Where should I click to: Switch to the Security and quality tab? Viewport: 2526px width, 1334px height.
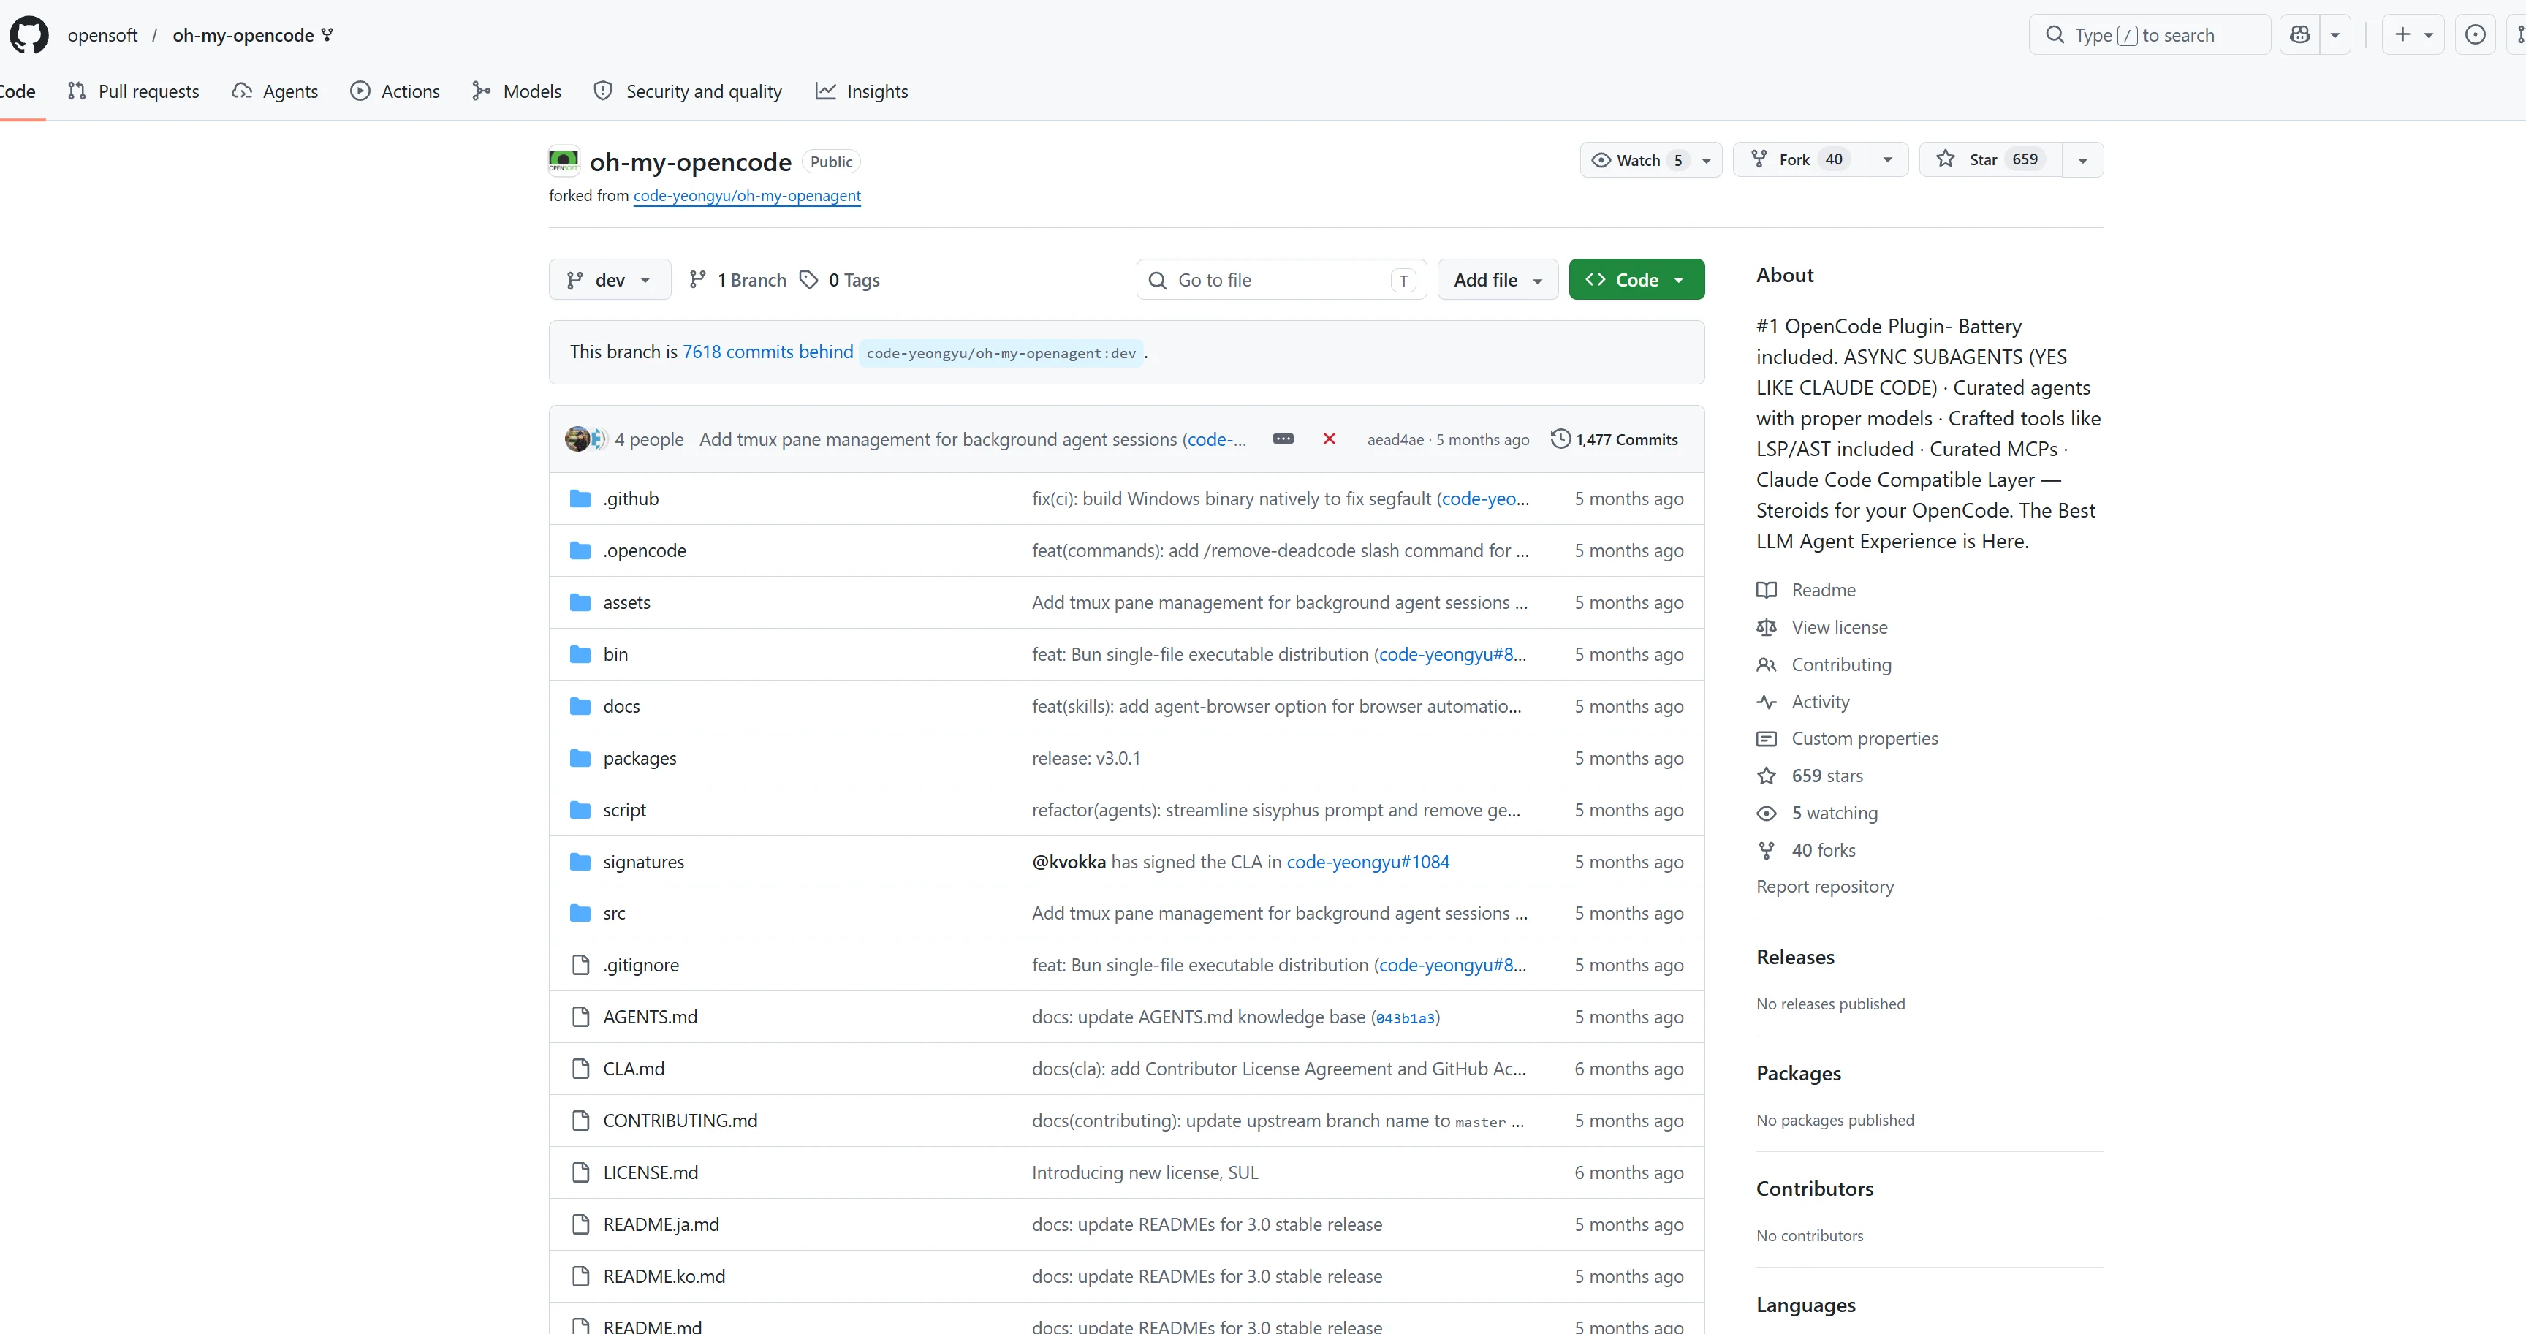689,91
